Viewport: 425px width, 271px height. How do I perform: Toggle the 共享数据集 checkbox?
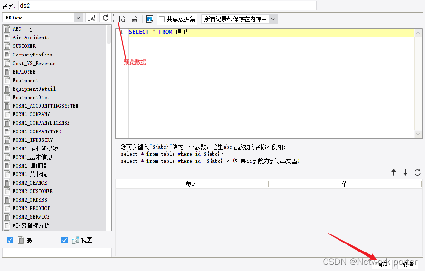[x=162, y=19]
